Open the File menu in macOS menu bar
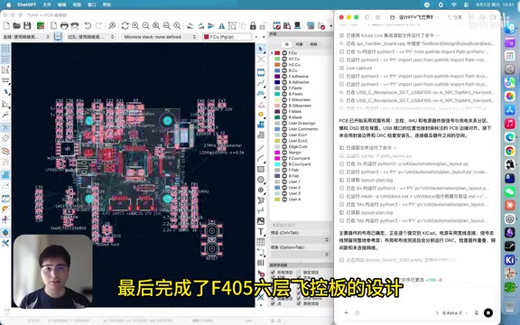Image resolution: width=520 pixels, height=325 pixels. [47, 5]
